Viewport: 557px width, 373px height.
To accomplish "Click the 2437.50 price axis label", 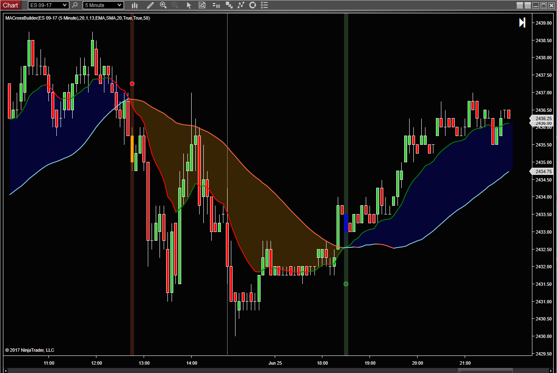I will tap(543, 75).
